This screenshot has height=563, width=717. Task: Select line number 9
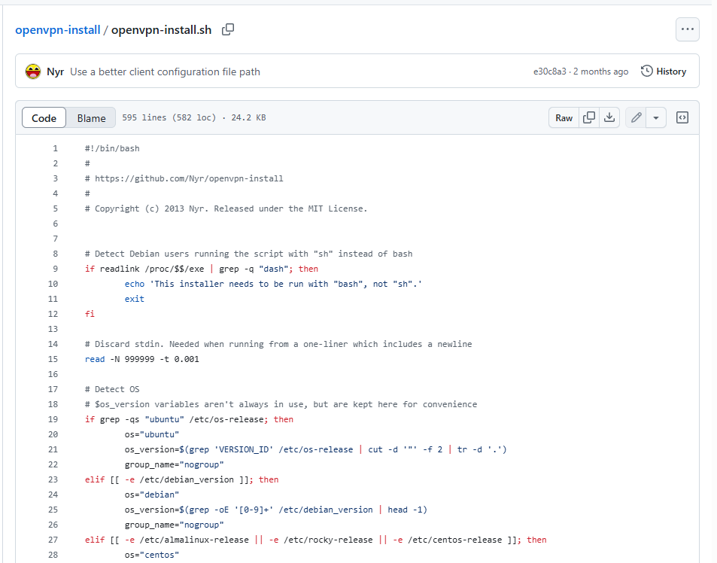56,269
